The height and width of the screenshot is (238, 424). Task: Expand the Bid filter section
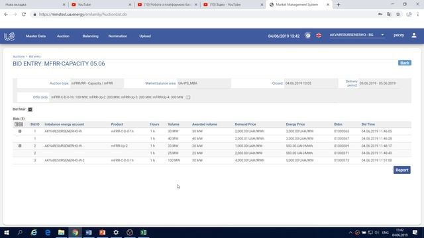30,109
